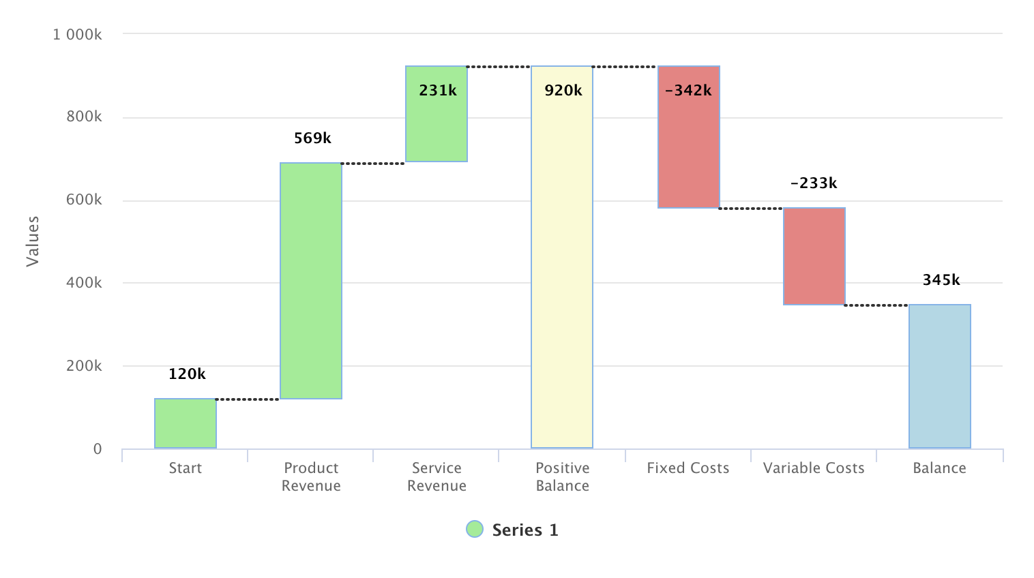Click the Variable Costs x-axis label
This screenshot has width=1034, height=578.
(814, 468)
